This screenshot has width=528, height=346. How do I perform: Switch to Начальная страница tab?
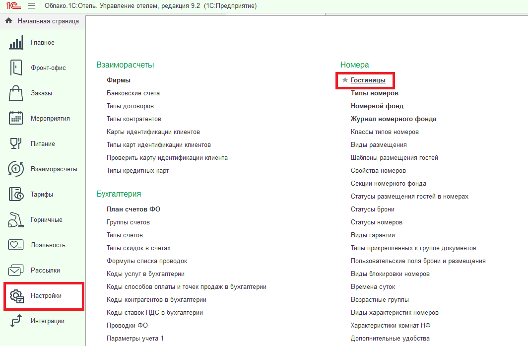pos(43,21)
